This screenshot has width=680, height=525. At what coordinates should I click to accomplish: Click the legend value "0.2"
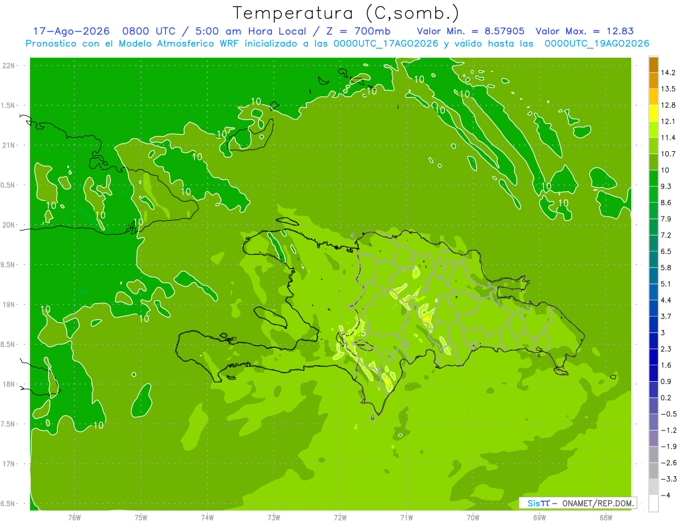[666, 398]
